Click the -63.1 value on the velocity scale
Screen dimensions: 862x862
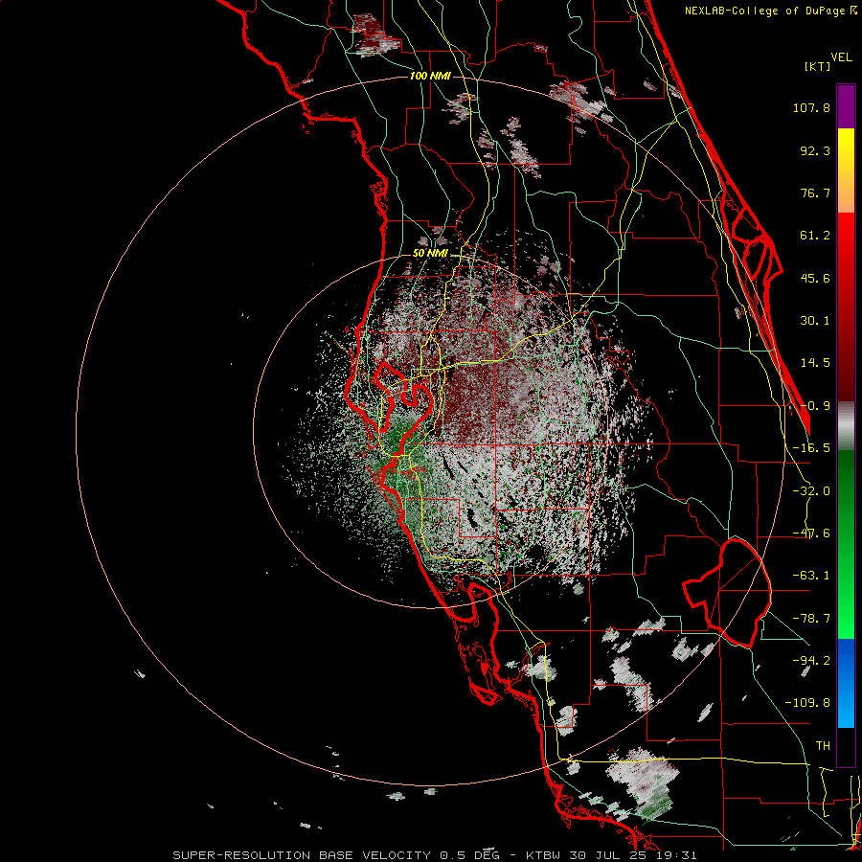[x=811, y=576]
